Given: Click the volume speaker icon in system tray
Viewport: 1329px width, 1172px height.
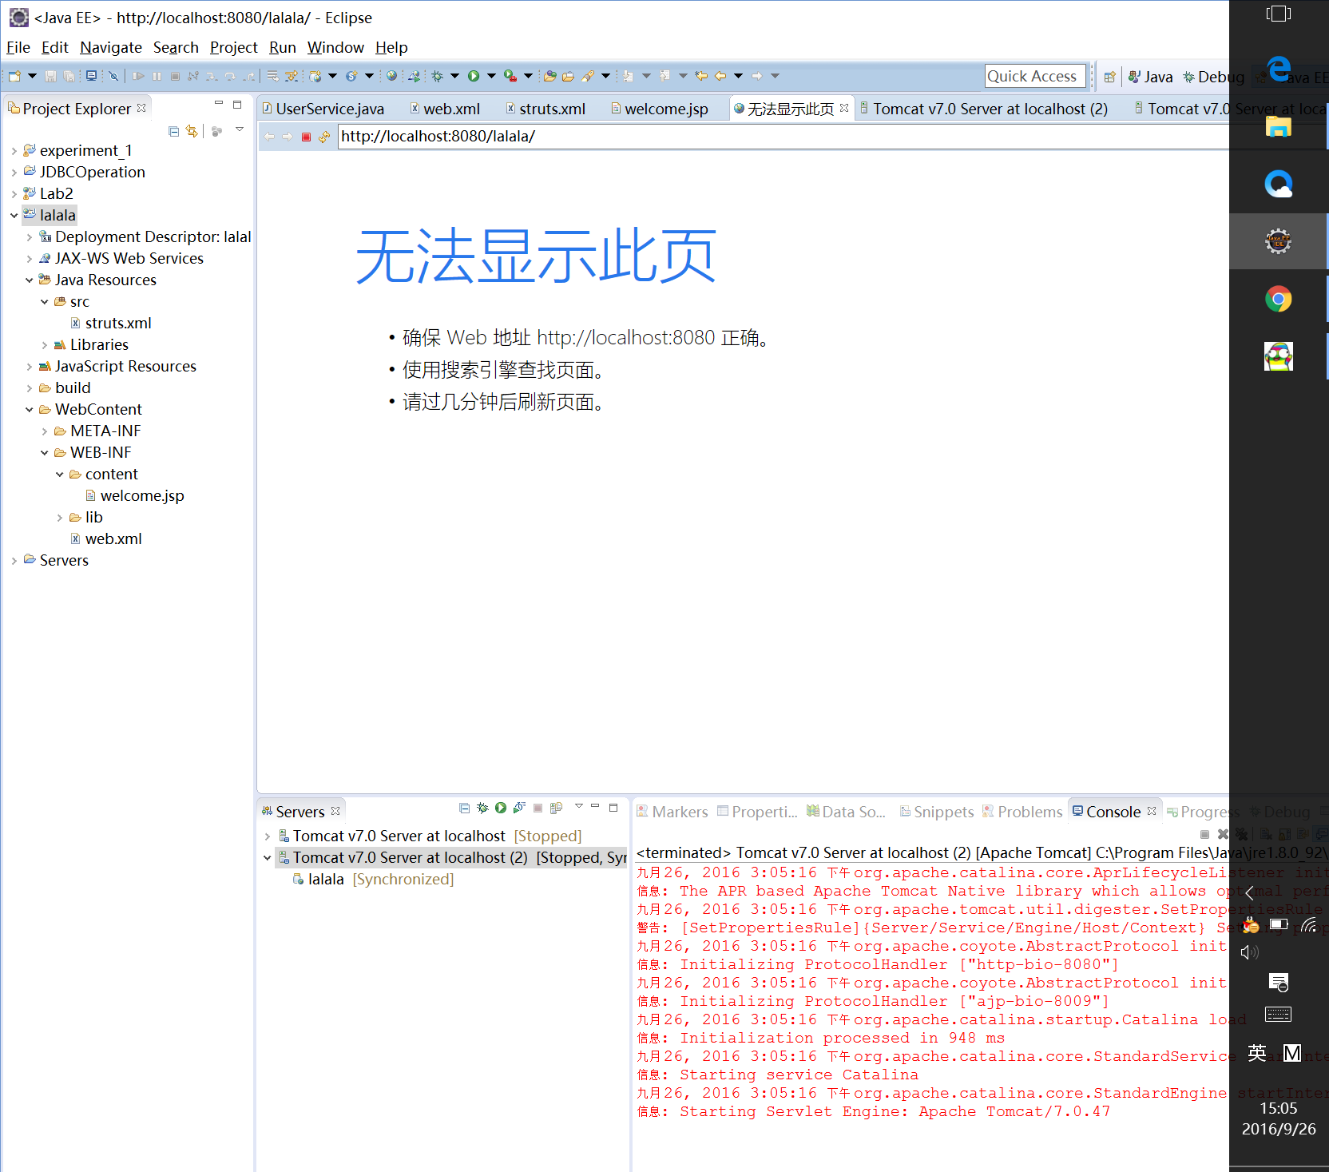Looking at the screenshot, I should pos(1249,952).
